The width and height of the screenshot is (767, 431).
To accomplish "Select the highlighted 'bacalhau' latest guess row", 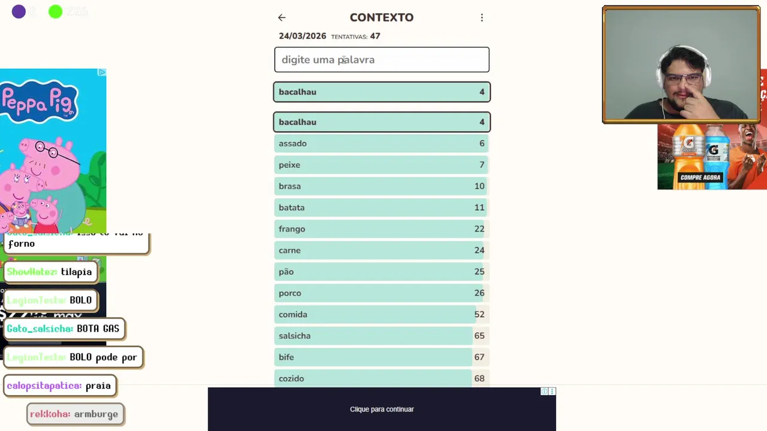I will (382, 92).
